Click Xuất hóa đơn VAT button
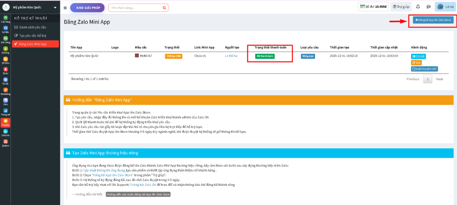The height and width of the screenshot is (205, 457). [x=424, y=69]
